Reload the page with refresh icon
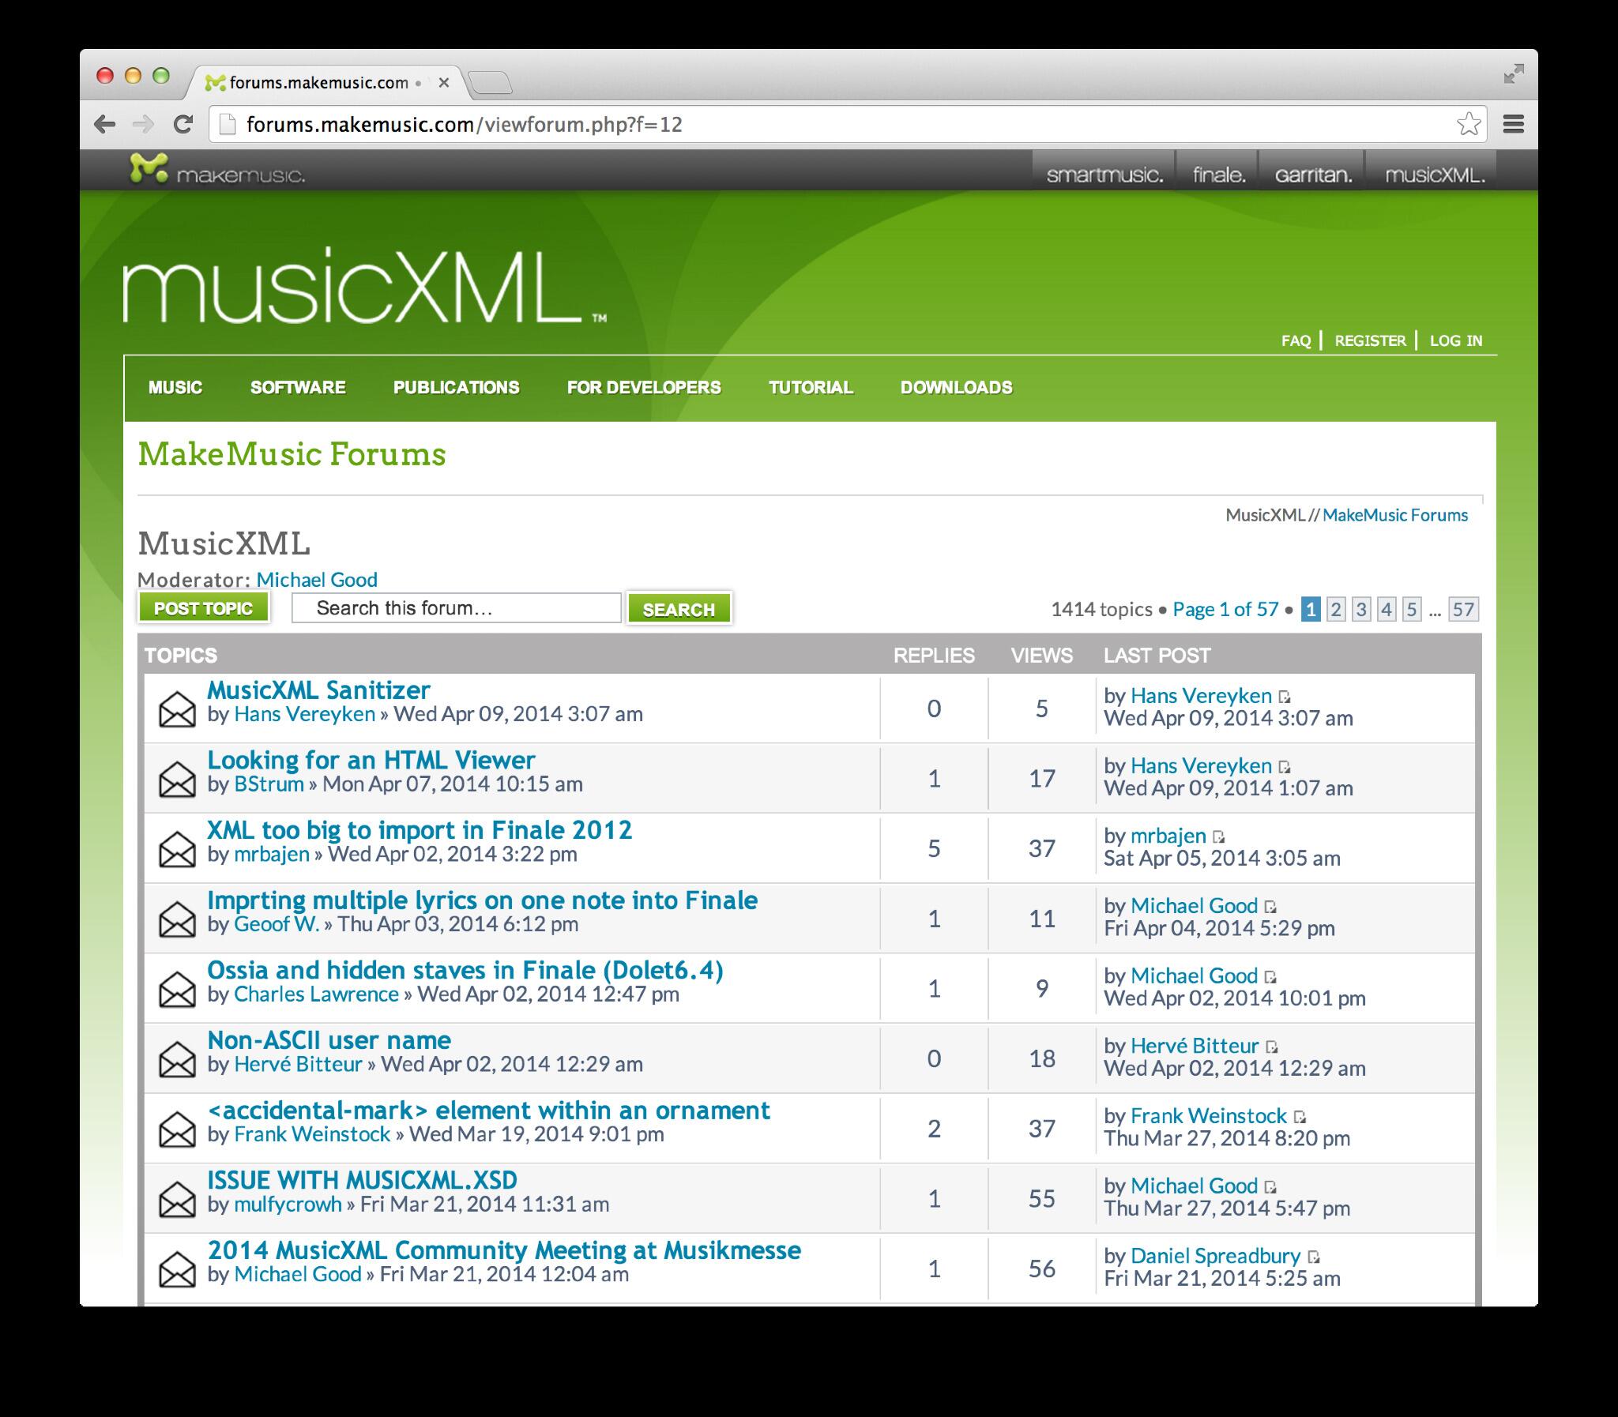This screenshot has height=1417, width=1618. (x=183, y=124)
